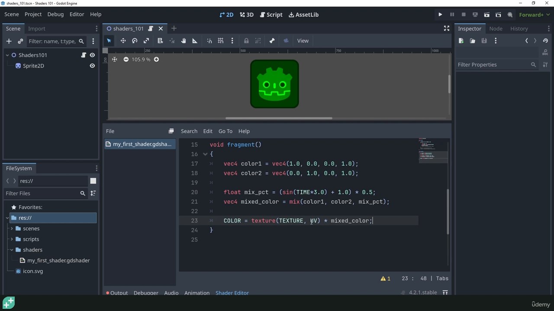The width and height of the screenshot is (554, 311).
Task: Focus the Filter Files search field
Action: (45, 194)
